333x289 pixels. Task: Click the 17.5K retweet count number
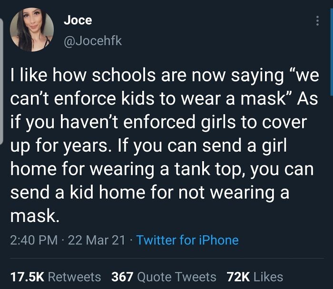28,277
